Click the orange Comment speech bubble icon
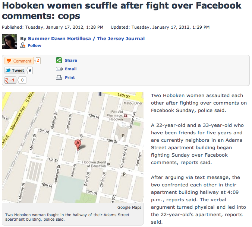 click(x=9, y=61)
